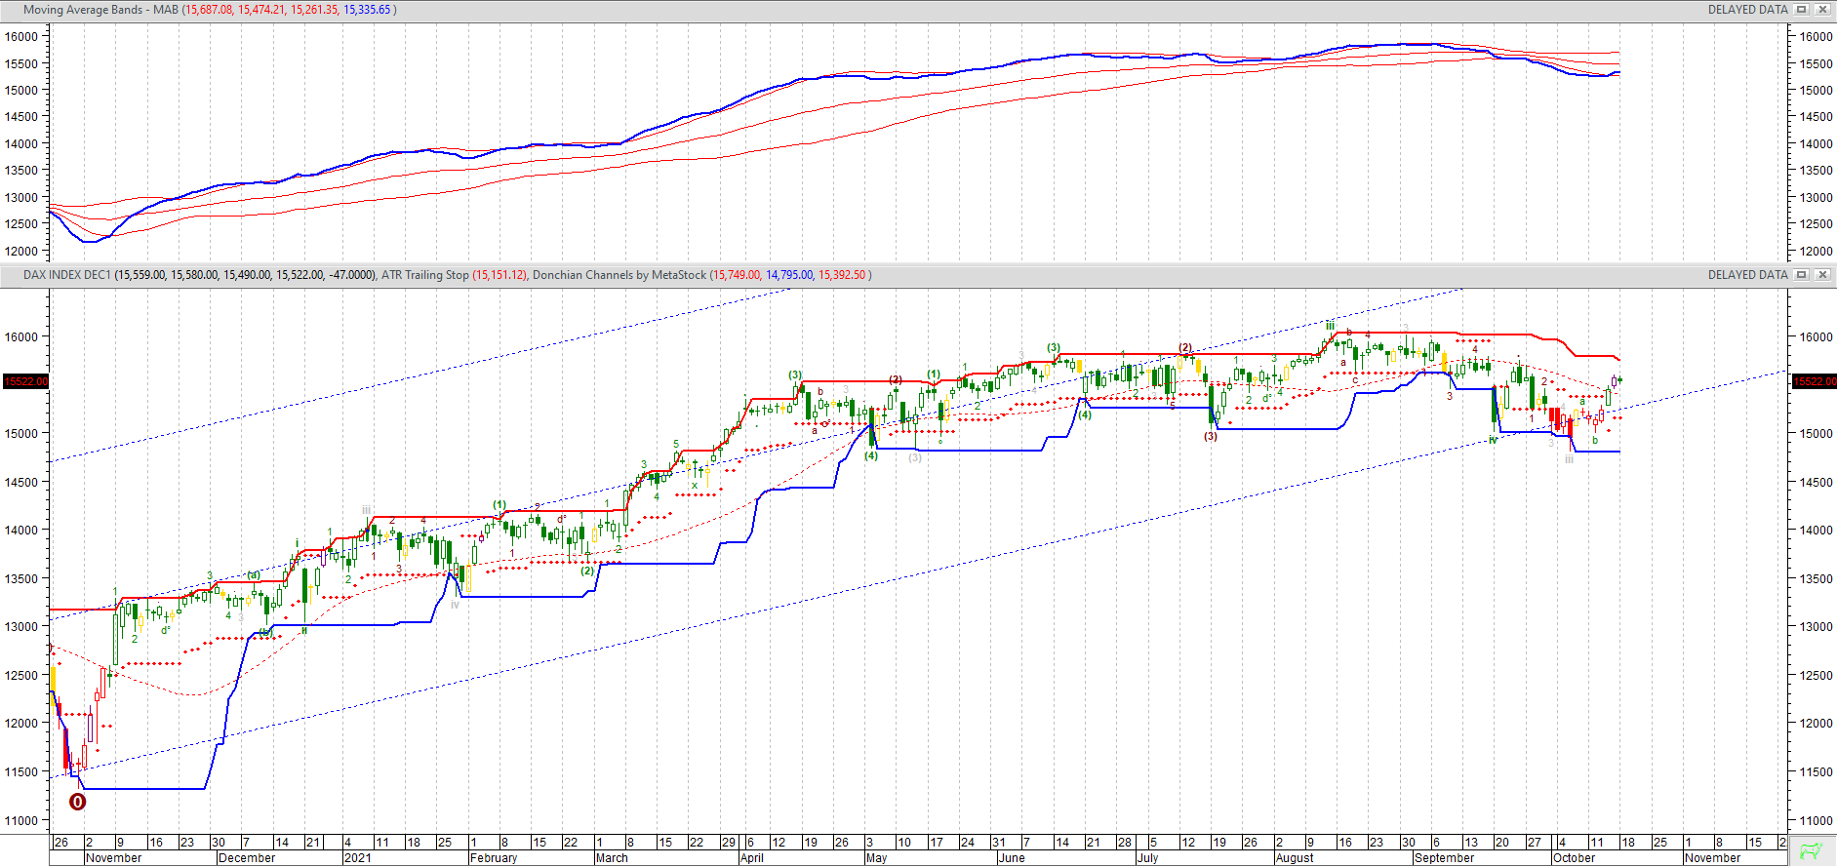Click the Donchian Channels by MetaStock label
1837x867 pixels.
619,275
